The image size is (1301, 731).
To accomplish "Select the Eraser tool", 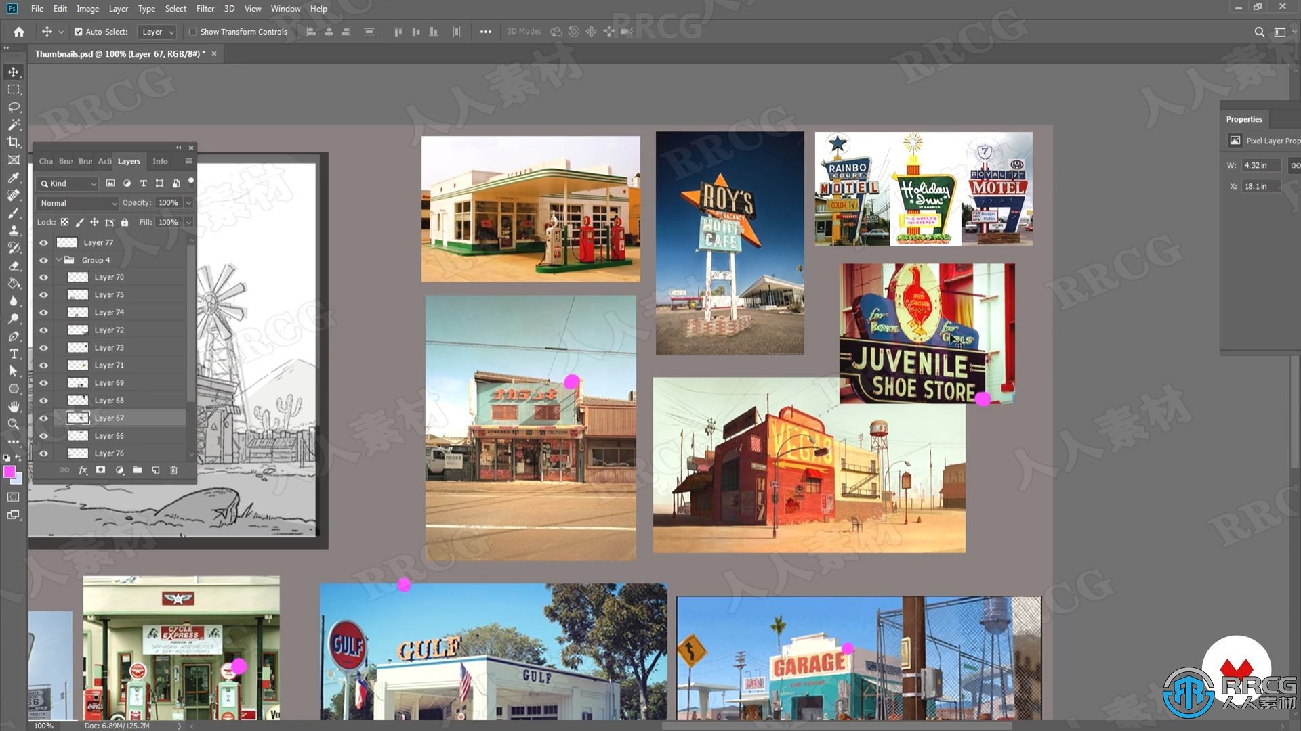I will pyautogui.click(x=14, y=265).
